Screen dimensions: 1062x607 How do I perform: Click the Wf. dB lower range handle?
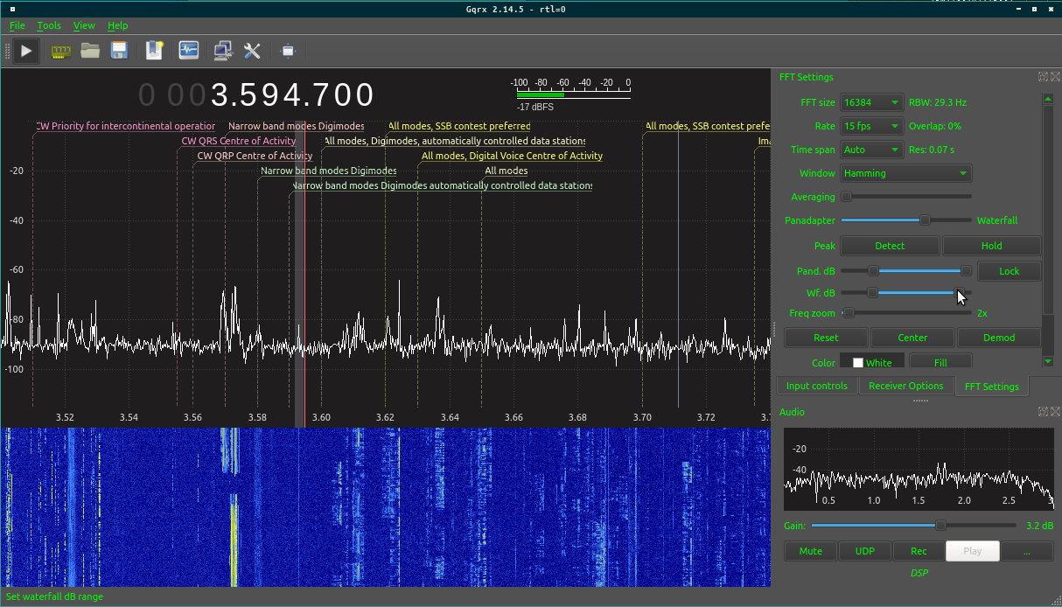[x=872, y=293]
